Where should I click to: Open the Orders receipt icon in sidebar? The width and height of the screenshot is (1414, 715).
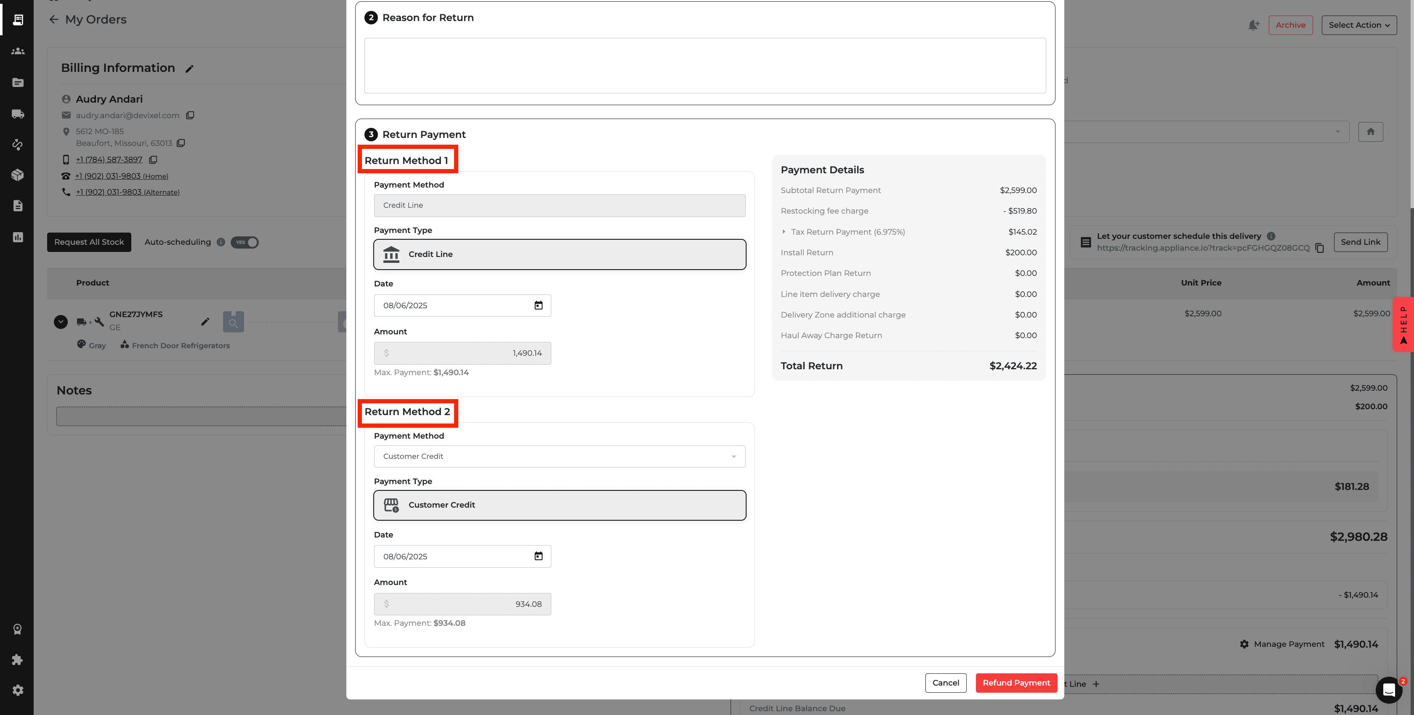click(18, 19)
